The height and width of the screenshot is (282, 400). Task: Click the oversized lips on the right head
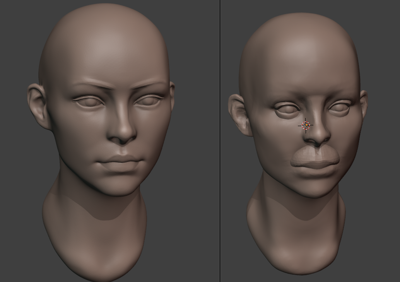(315, 159)
